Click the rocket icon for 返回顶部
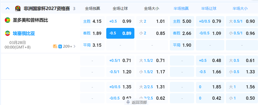 coord(128,102)
